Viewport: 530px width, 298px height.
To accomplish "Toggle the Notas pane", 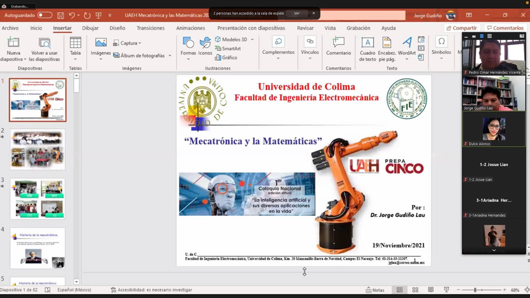I will click(x=375, y=290).
